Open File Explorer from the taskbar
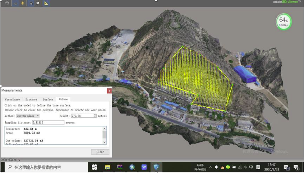The image size is (304, 173). 108,167
